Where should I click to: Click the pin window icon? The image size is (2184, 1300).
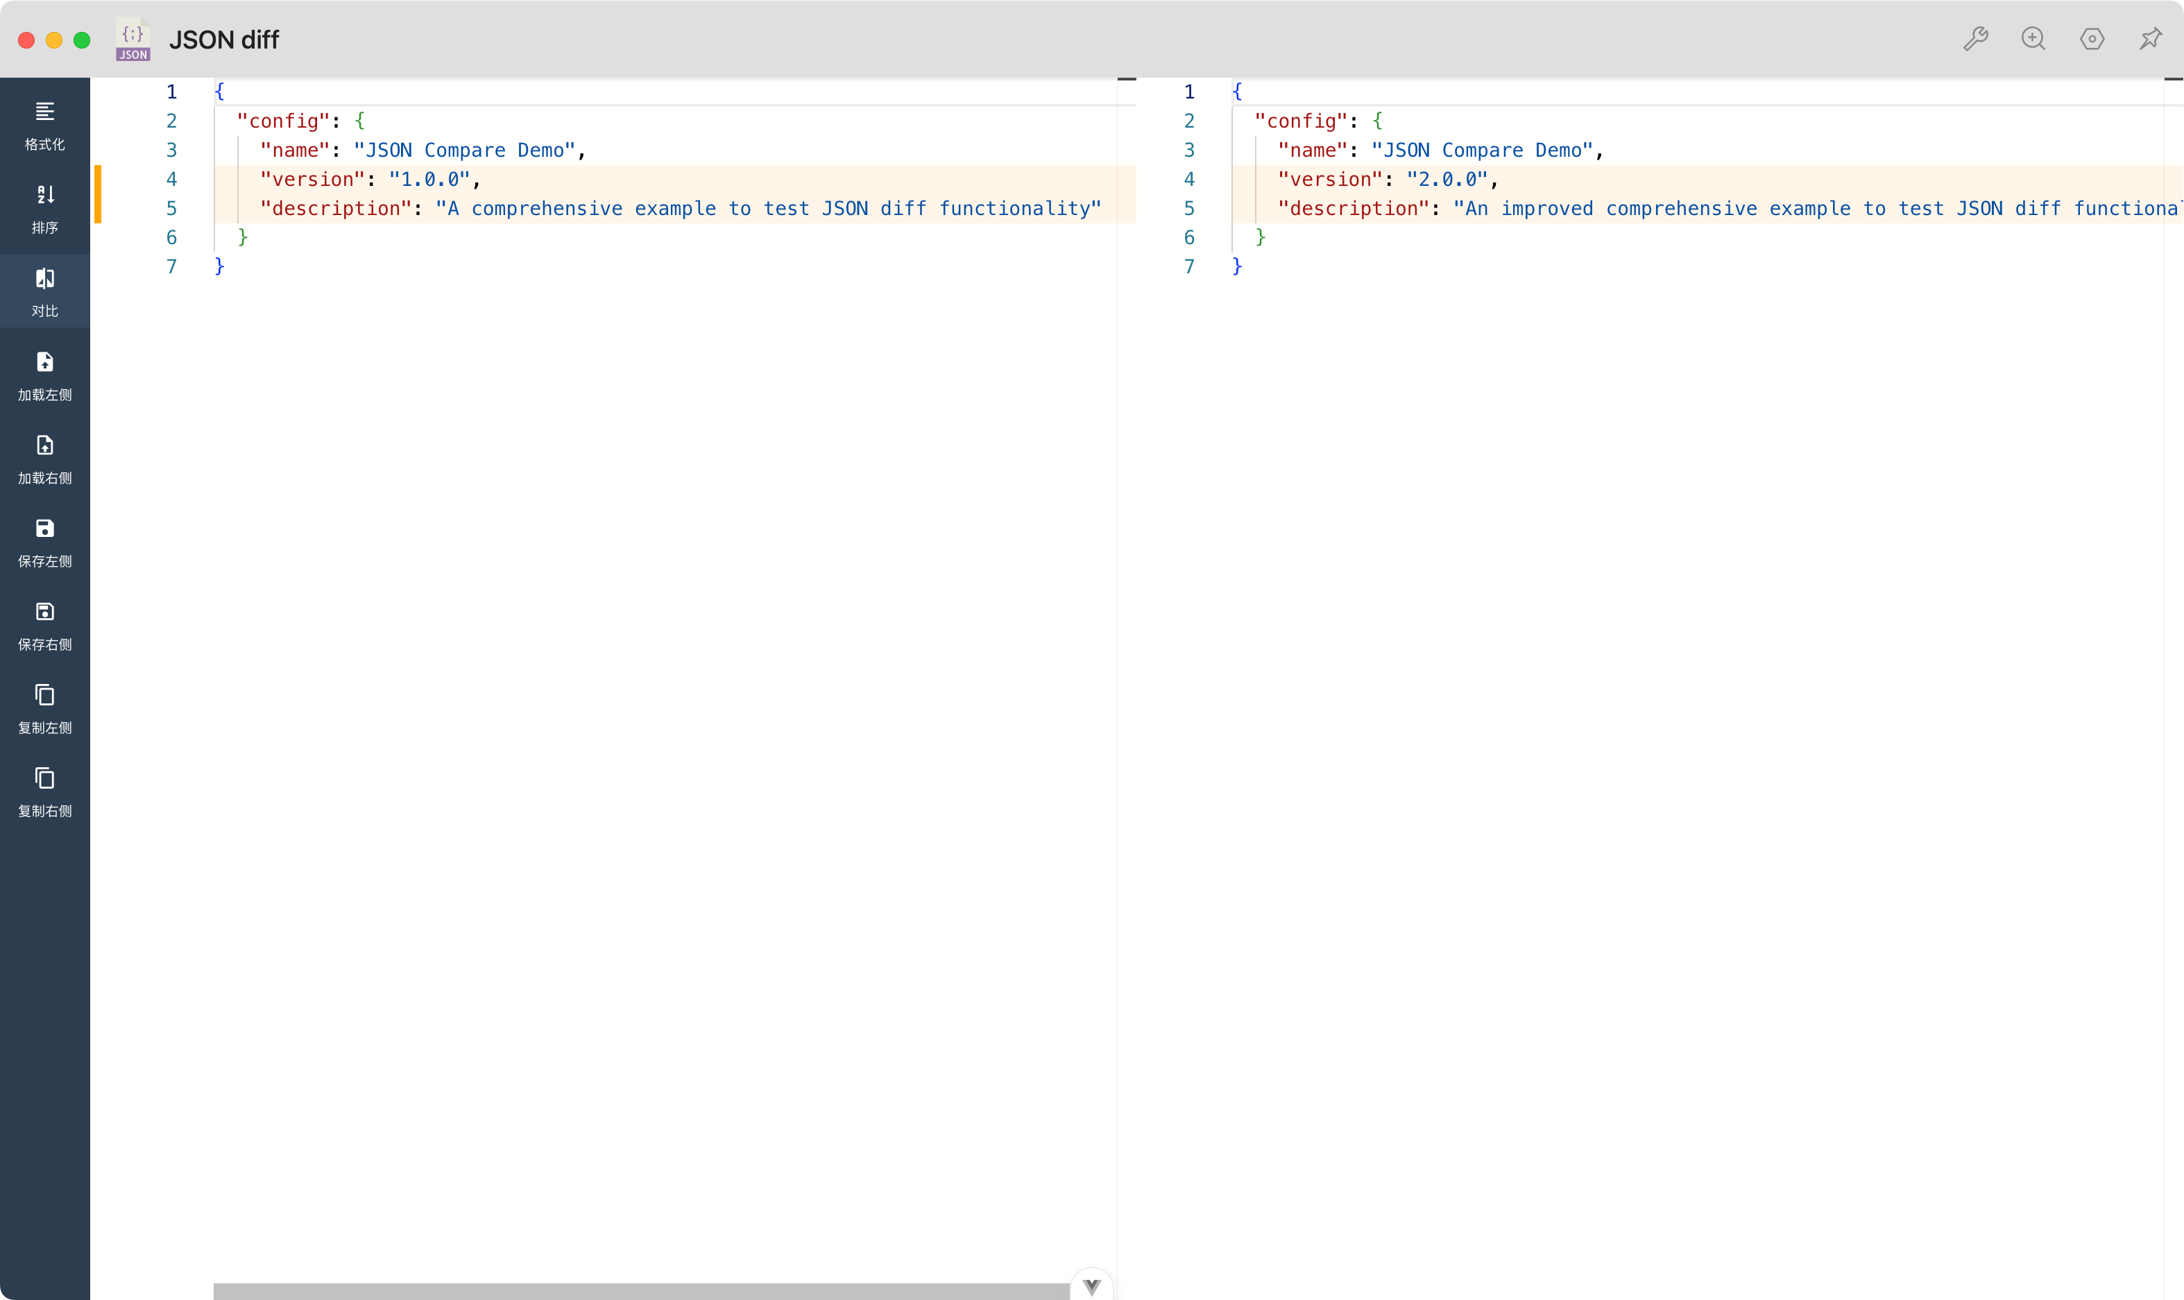[x=2151, y=39]
